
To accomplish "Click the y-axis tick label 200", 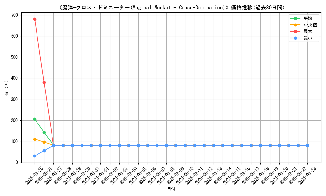I will pos(15,121).
